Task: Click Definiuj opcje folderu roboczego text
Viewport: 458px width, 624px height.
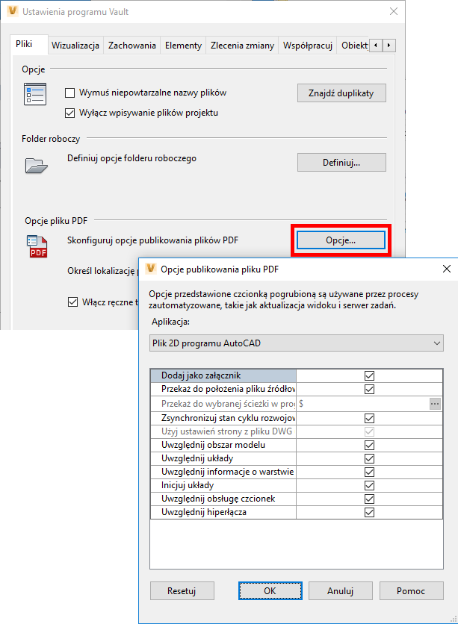Action: click(x=131, y=158)
